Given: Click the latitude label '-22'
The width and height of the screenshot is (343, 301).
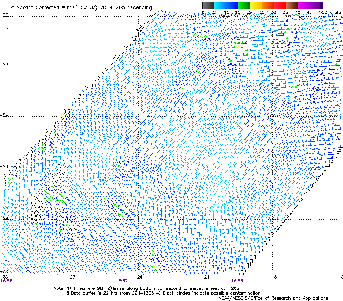Looking at the screenshot, I should tap(4, 65).
